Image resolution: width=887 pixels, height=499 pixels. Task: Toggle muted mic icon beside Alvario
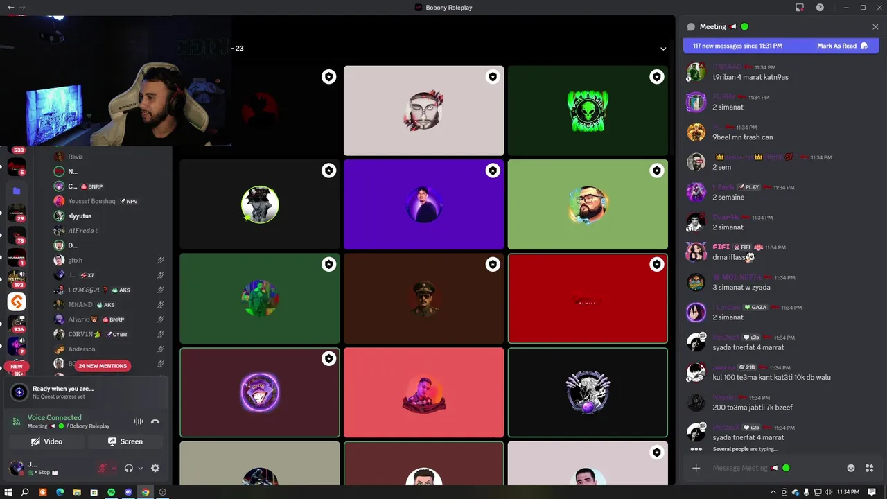coord(160,319)
